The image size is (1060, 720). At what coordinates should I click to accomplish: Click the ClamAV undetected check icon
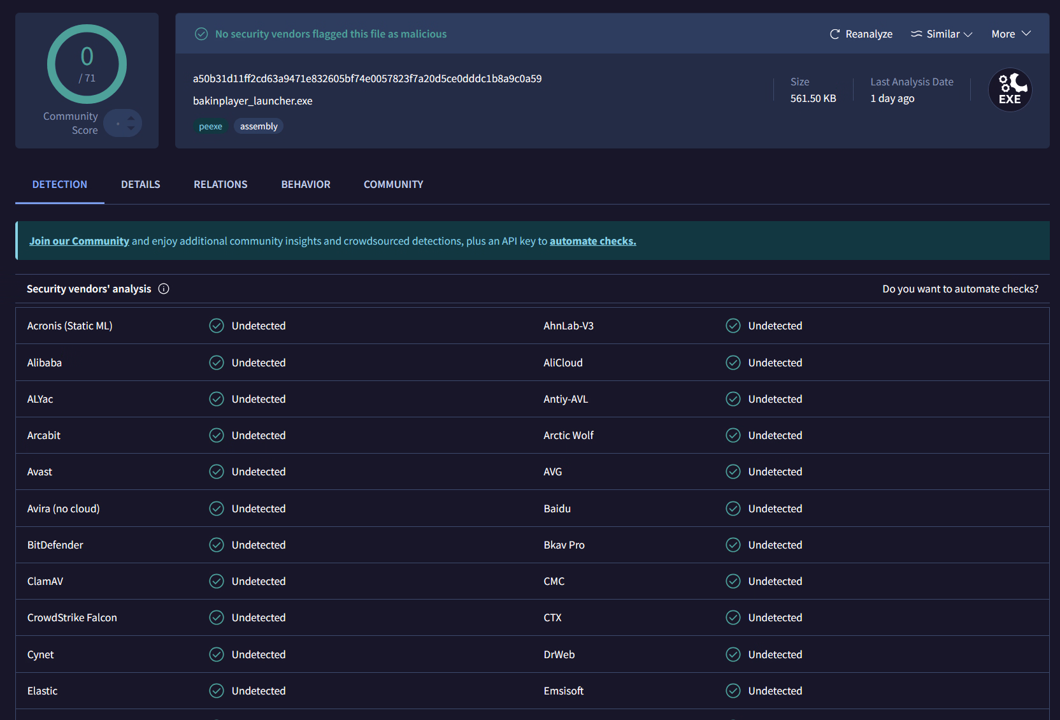(x=217, y=581)
